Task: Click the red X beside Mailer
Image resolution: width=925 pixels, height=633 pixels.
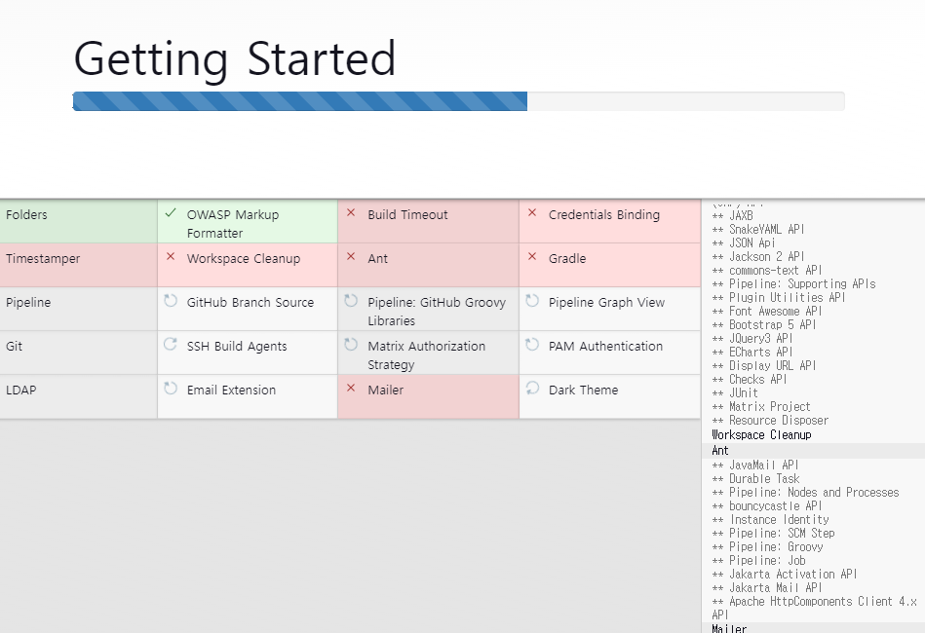Action: tap(351, 388)
